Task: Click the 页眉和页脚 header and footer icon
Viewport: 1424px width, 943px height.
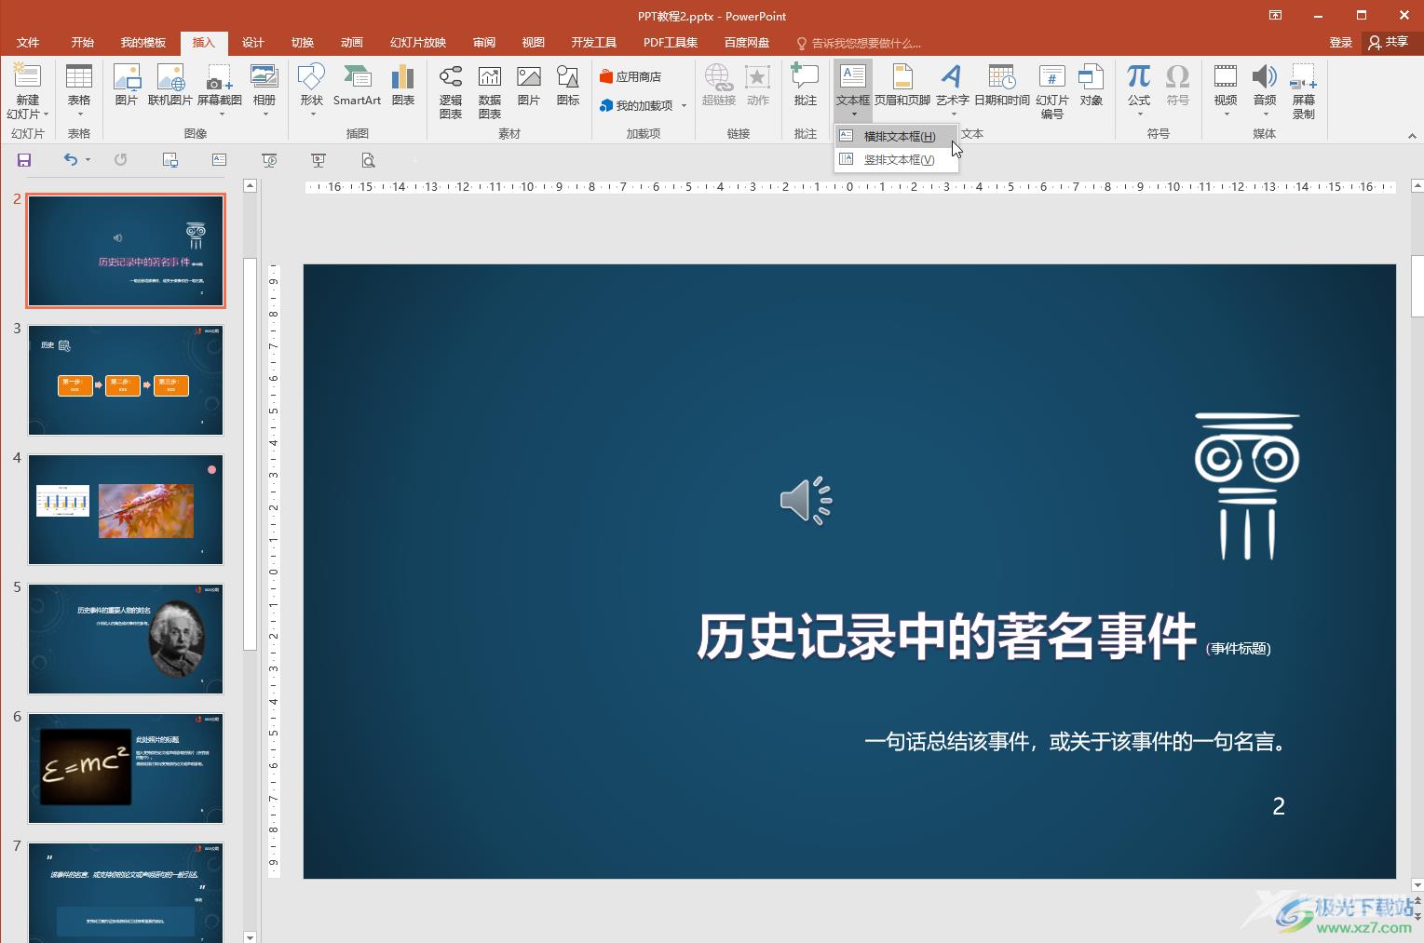Action: 902,86
